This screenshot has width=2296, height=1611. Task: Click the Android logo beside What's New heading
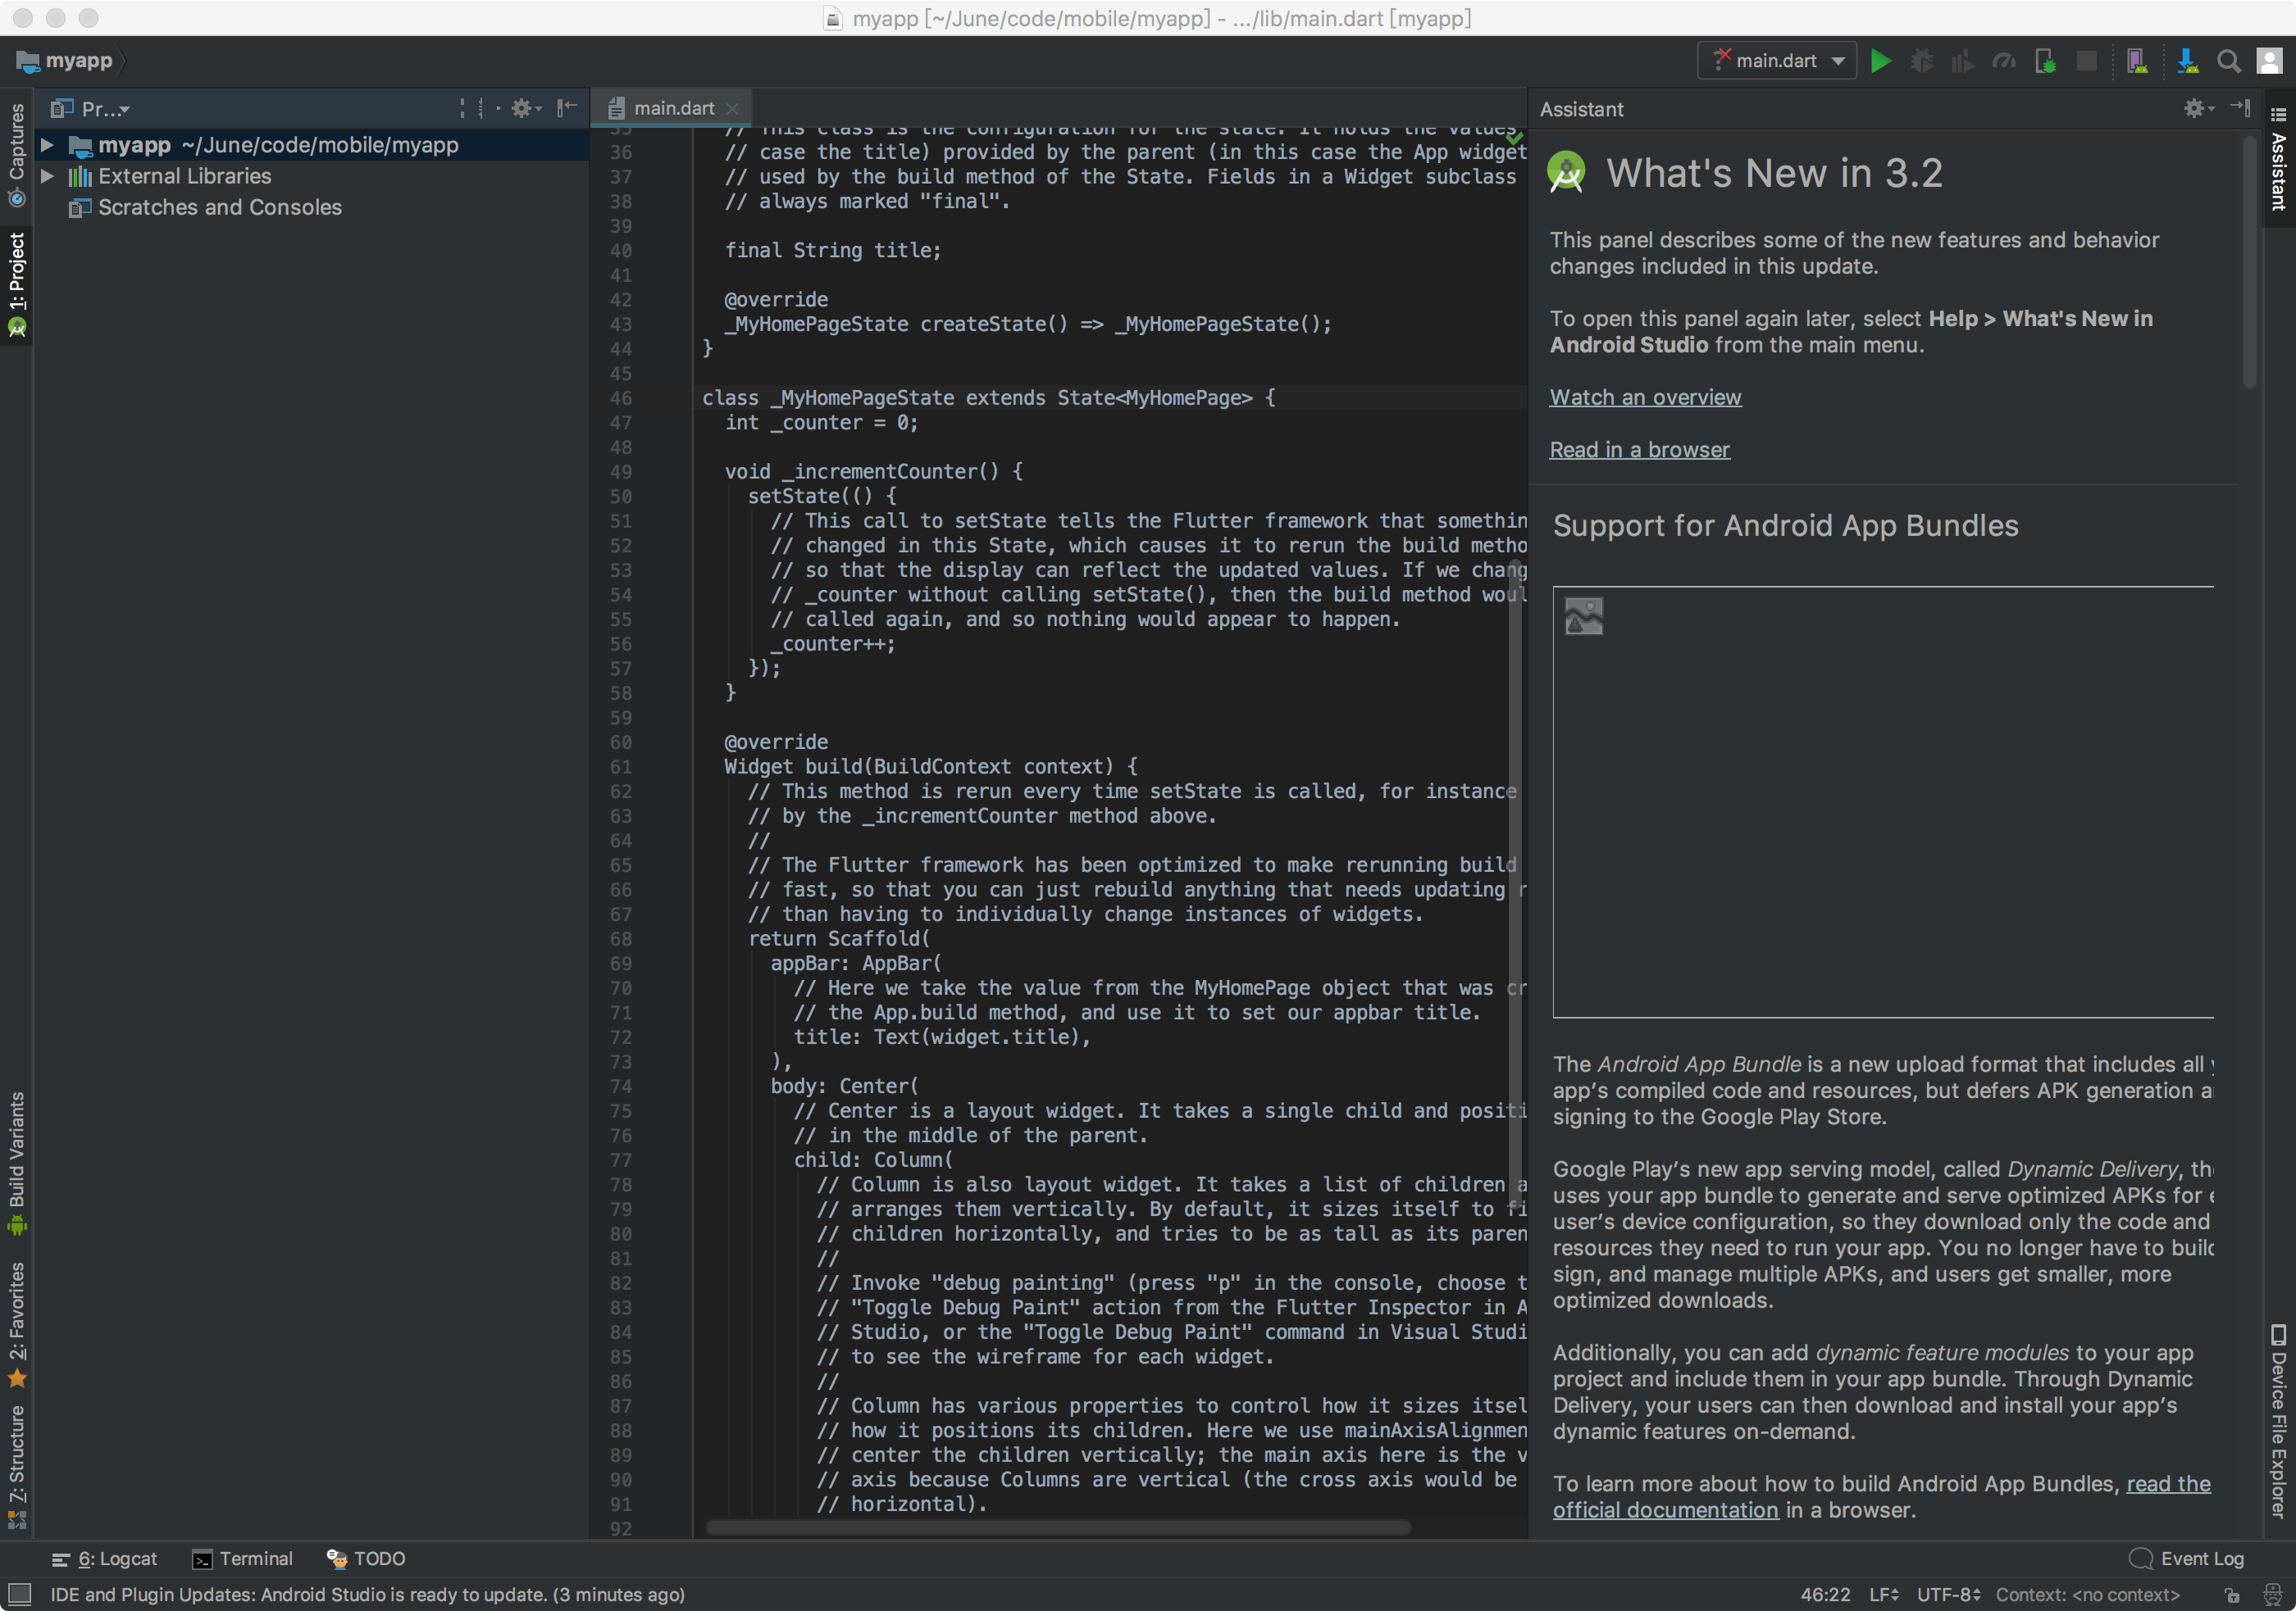pos(1566,172)
